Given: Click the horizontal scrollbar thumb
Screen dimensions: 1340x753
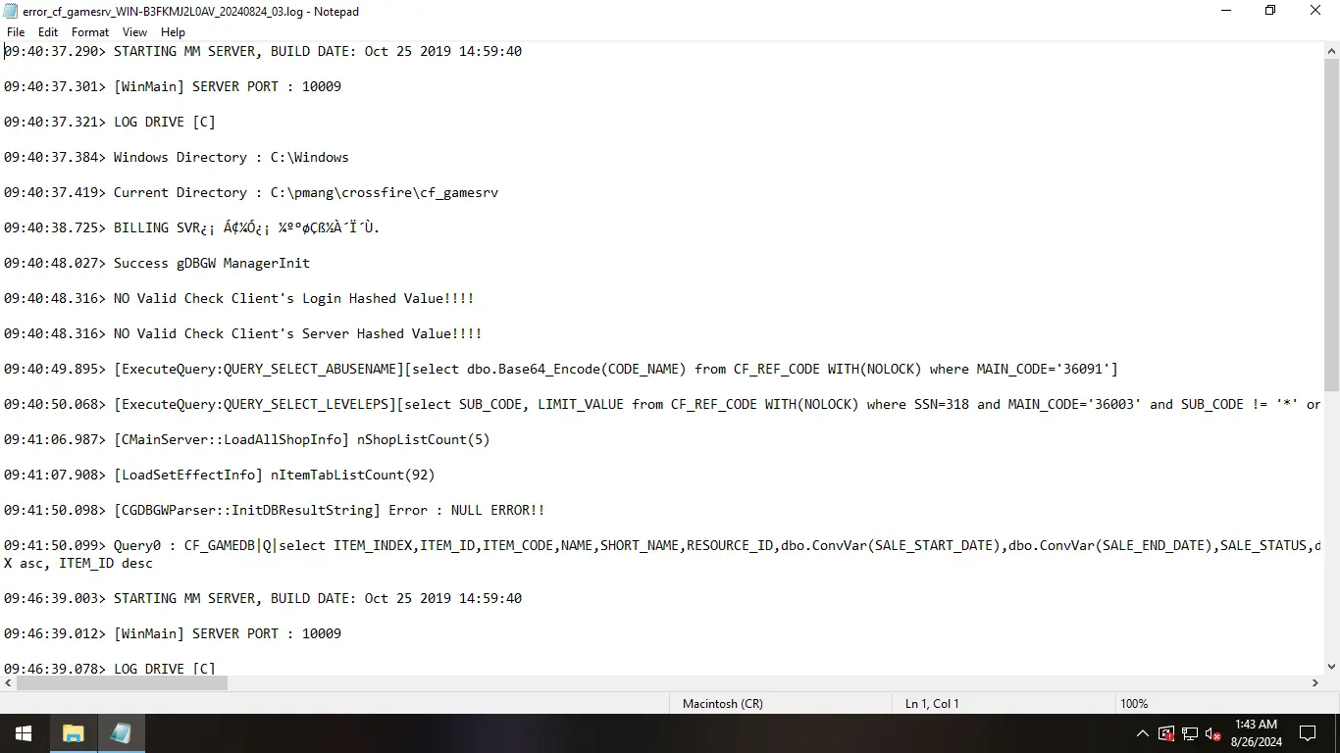Looking at the screenshot, I should (122, 683).
